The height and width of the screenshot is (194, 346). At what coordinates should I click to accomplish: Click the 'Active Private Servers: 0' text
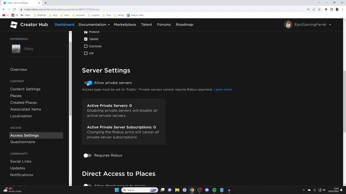click(109, 106)
